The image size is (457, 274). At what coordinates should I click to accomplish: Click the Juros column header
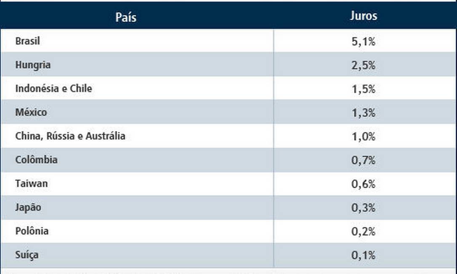click(x=364, y=16)
